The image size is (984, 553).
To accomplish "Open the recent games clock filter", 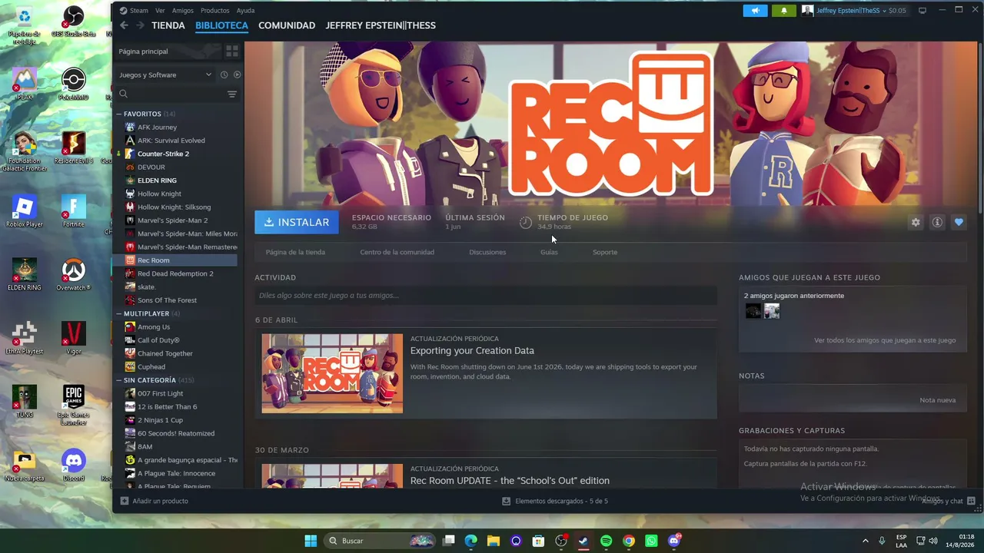I will (224, 75).
